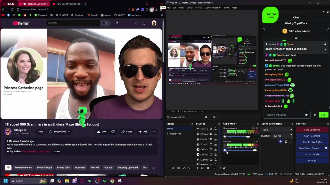Screen dimensions: 330x185
Task: Collapse the pinned chat message chevron
Action: coord(325,50)
